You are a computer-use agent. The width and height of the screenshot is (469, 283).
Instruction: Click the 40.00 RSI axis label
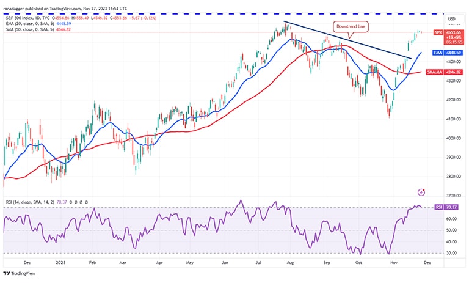click(x=452, y=241)
